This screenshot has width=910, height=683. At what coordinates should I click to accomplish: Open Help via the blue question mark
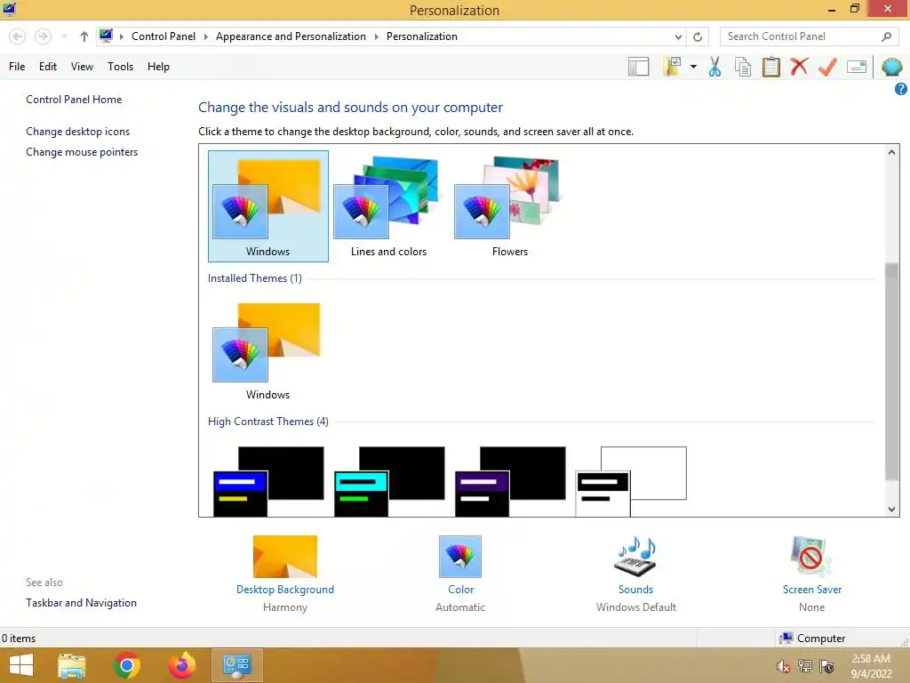(901, 89)
